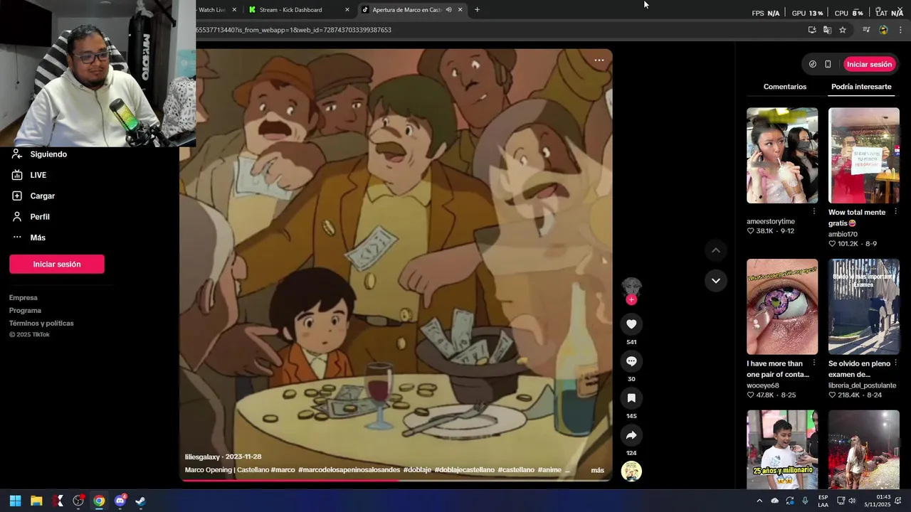Click the ESP LAA language indicator
Image resolution: width=911 pixels, height=512 pixels.
823,501
